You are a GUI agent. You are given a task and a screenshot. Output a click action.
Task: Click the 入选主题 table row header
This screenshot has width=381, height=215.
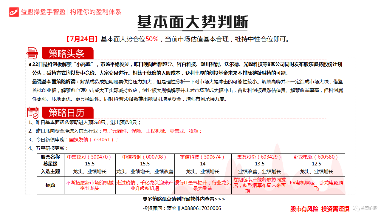50,171
